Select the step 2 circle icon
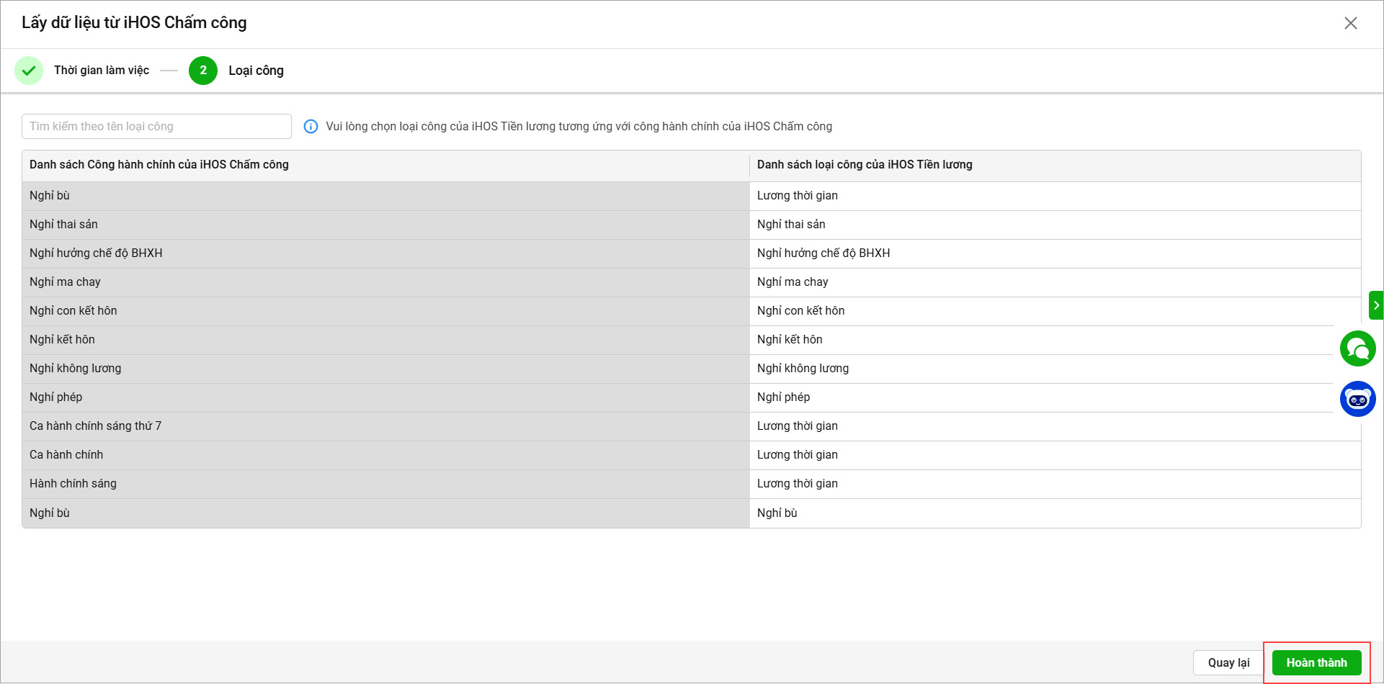 203,71
